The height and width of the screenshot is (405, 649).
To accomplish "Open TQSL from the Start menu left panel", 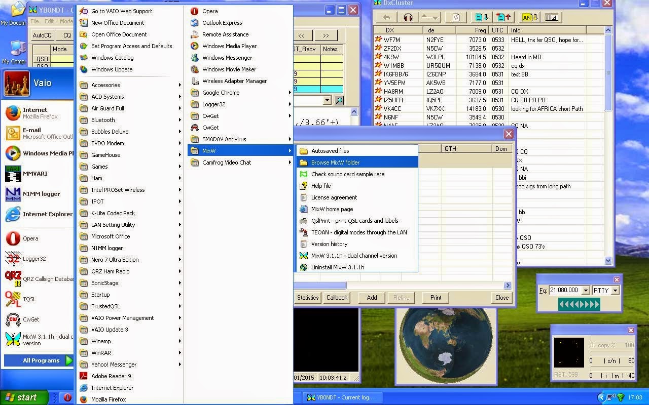I will point(38,299).
